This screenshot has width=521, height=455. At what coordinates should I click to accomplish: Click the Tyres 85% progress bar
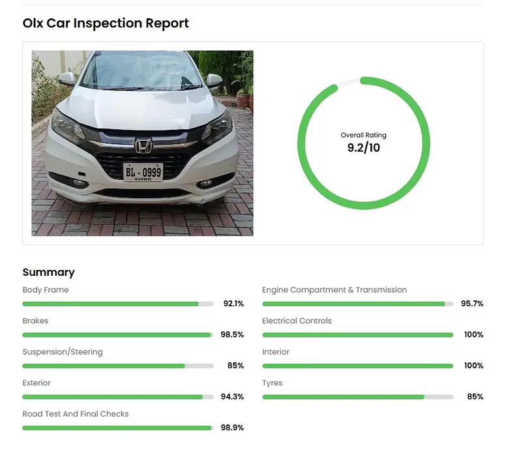click(357, 397)
